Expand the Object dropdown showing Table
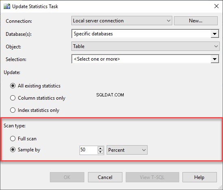The width and height of the screenshot is (223, 190). click(145, 46)
